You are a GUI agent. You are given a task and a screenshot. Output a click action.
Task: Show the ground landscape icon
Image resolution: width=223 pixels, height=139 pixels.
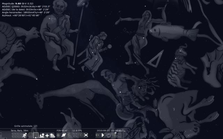[41, 135]
